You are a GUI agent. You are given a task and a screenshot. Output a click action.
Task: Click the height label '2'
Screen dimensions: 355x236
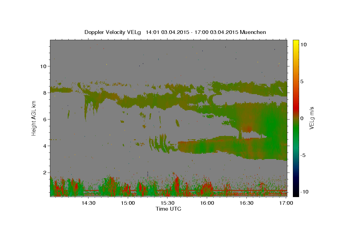pyautogui.click(x=45, y=172)
